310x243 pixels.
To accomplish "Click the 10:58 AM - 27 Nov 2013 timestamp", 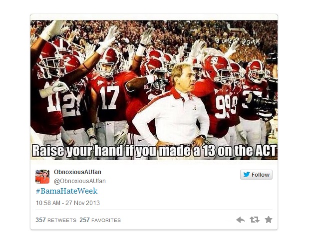I will pyautogui.click(x=68, y=203).
